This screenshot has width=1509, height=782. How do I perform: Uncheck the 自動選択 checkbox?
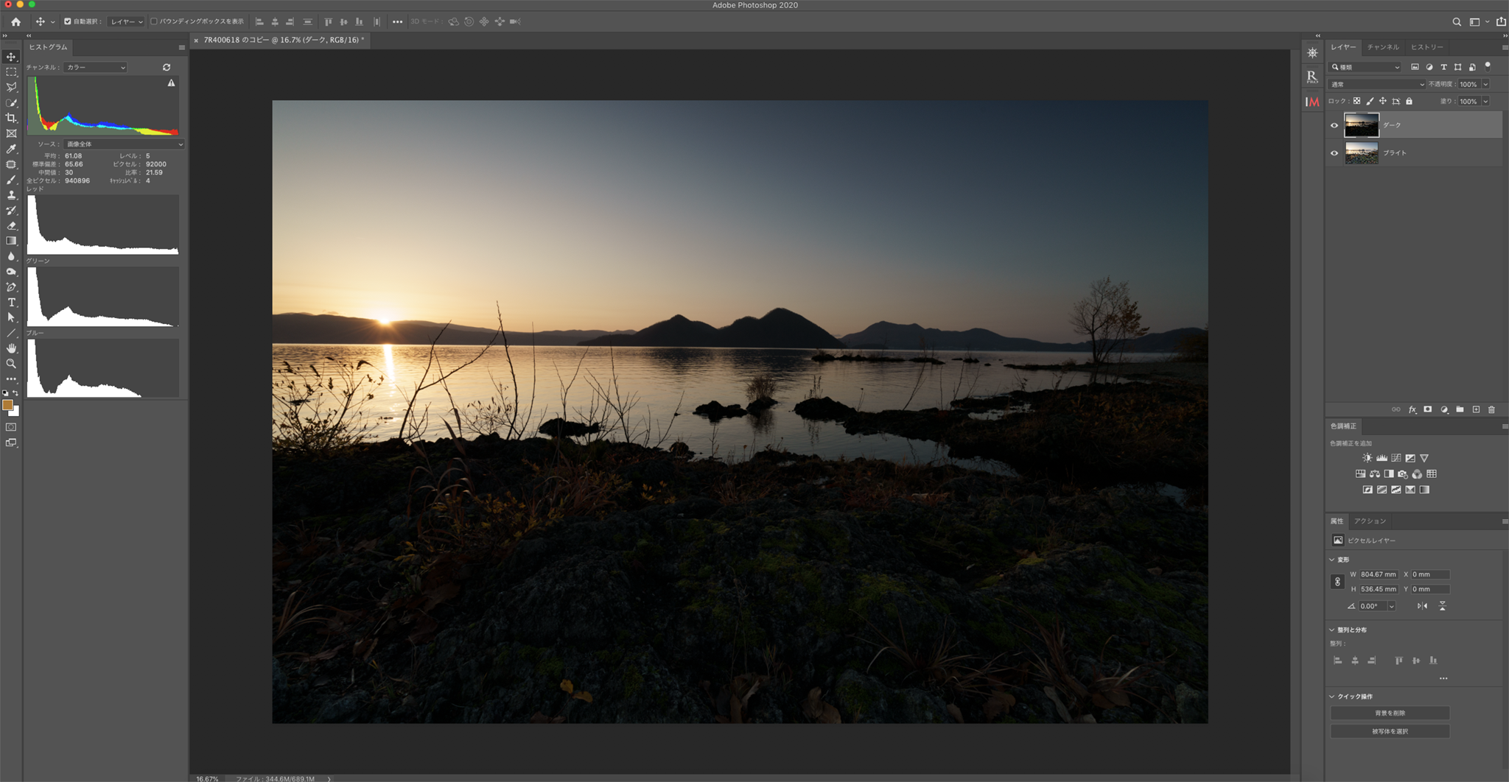click(68, 21)
